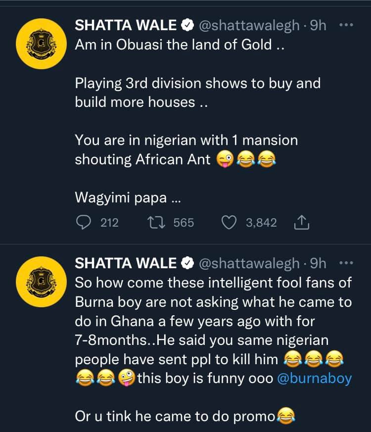Open the 9h timestamp on second tweet
Viewport: 371px width, 432px height.
click(x=318, y=263)
